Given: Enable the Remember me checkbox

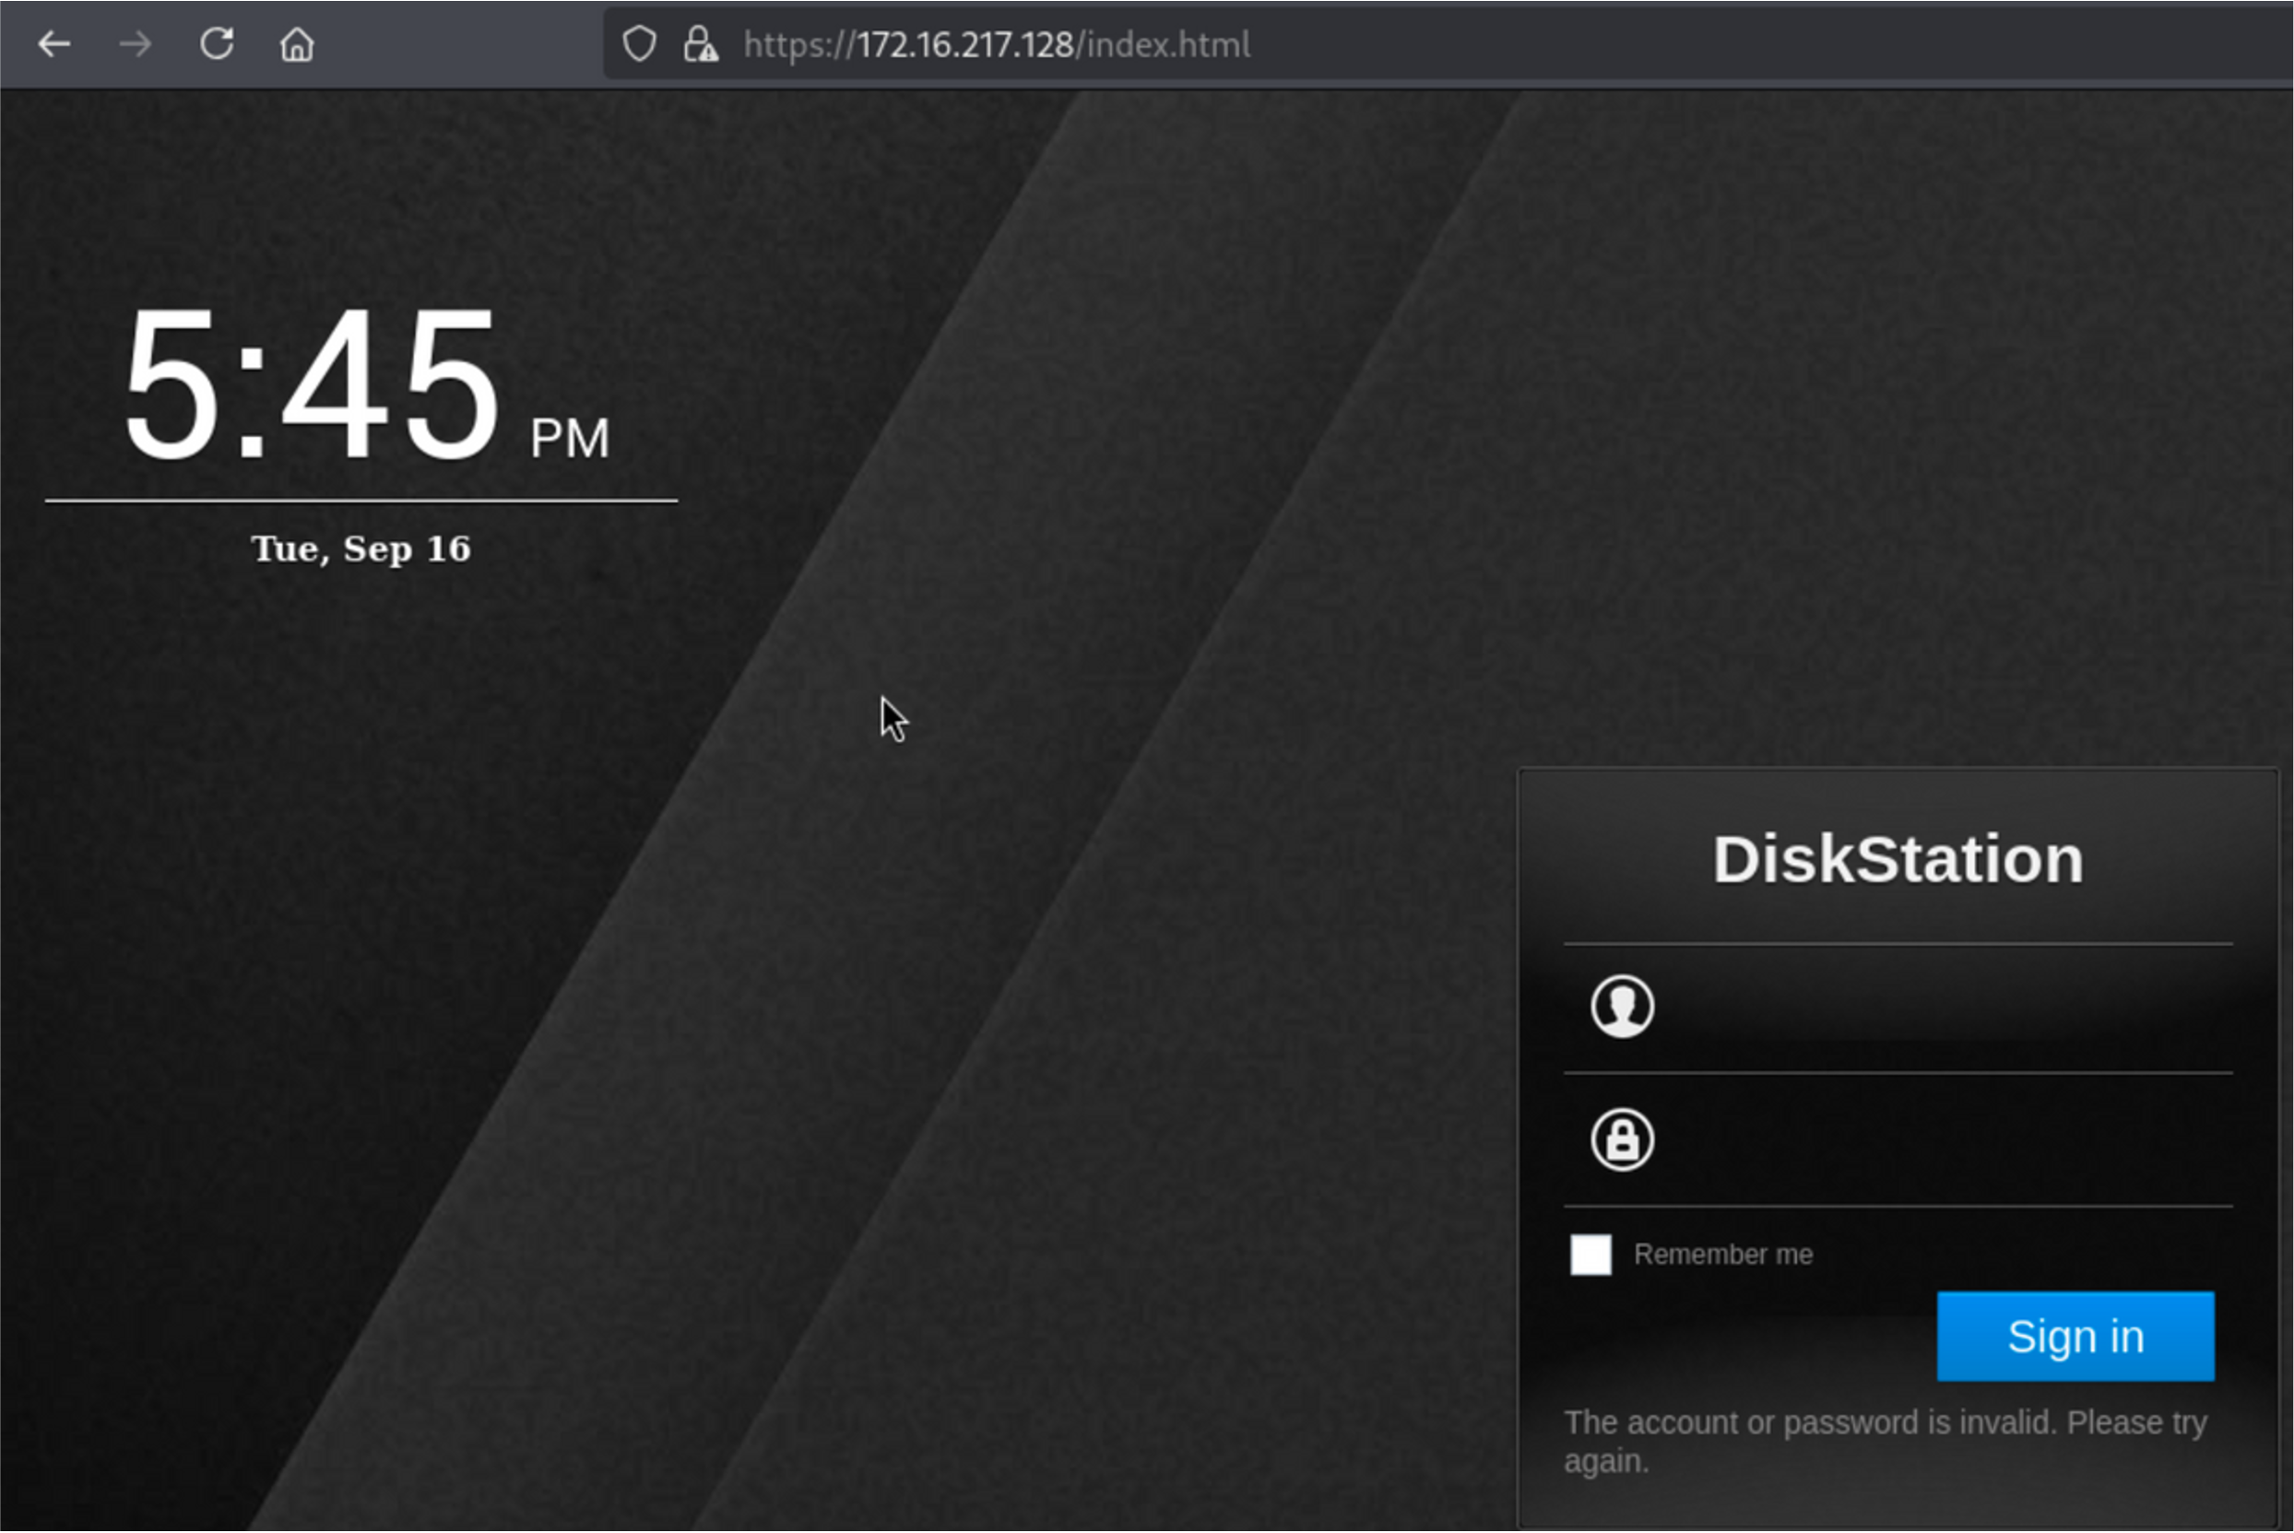Looking at the screenshot, I should [1590, 1255].
